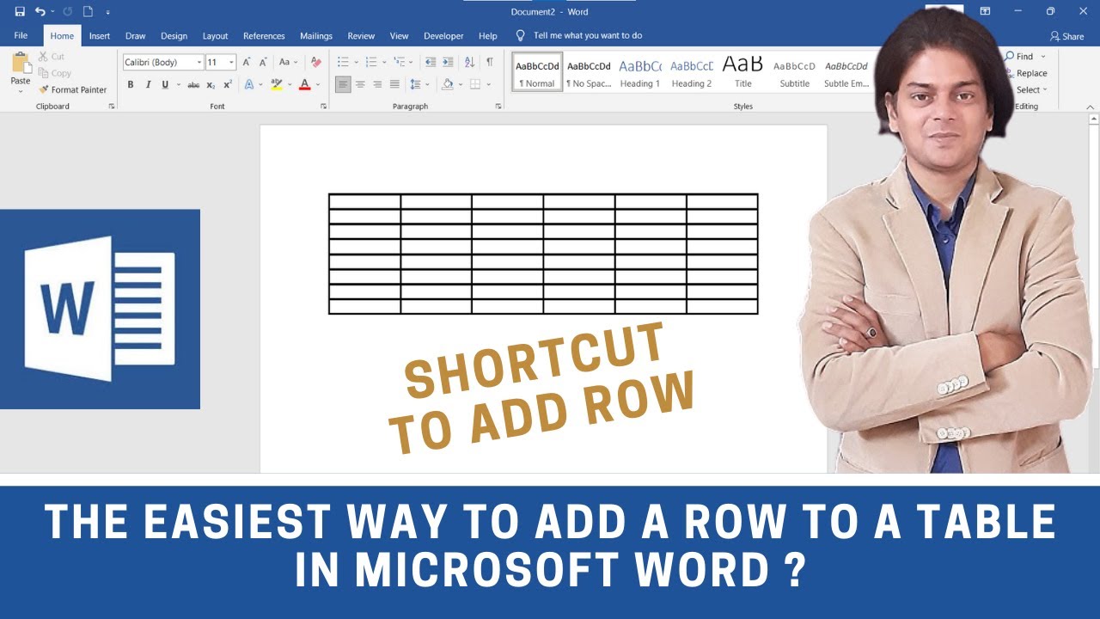
Task: Justify the paragraph text
Action: coord(394,84)
